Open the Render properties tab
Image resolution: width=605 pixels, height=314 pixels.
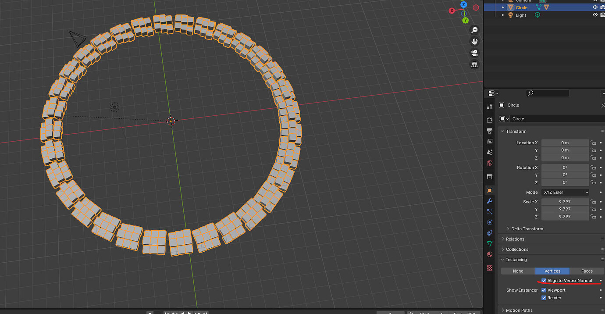pyautogui.click(x=490, y=120)
